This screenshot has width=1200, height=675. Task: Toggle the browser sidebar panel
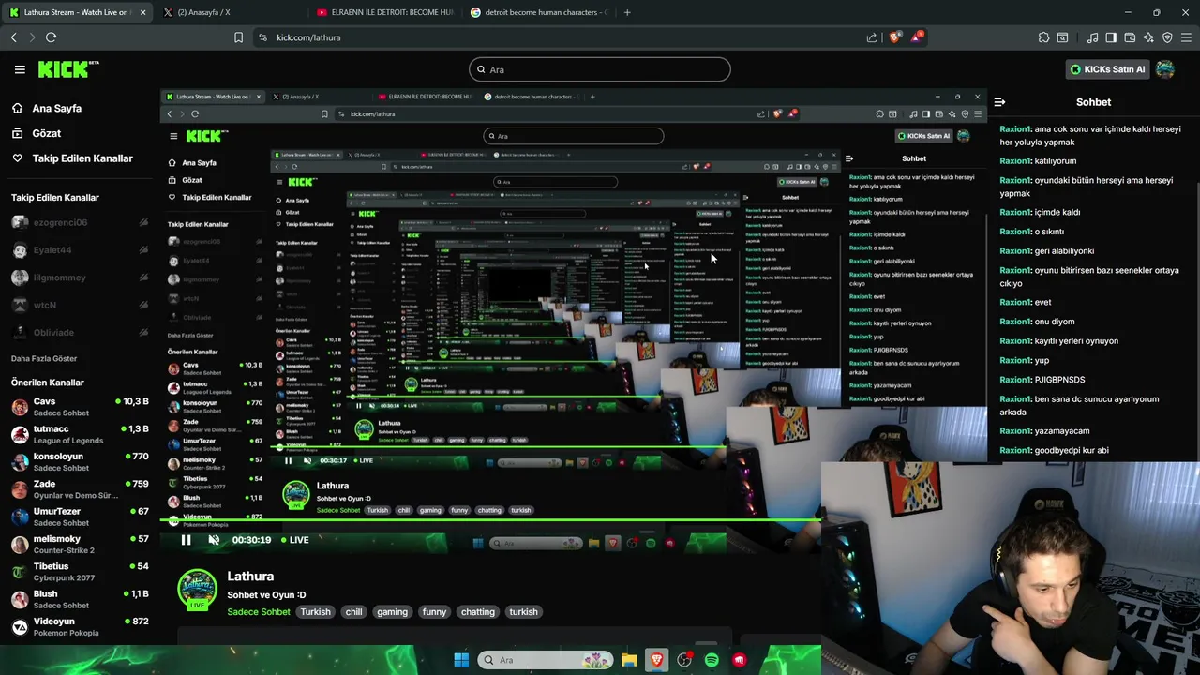pyautogui.click(x=1111, y=37)
